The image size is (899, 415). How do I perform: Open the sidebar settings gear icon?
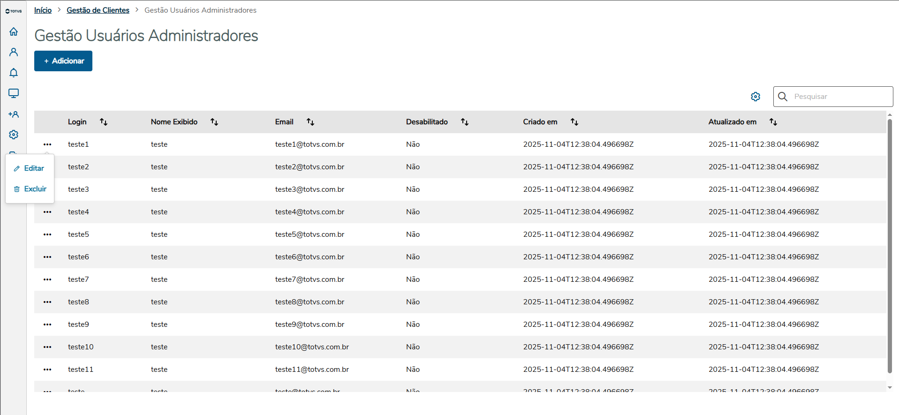(14, 135)
